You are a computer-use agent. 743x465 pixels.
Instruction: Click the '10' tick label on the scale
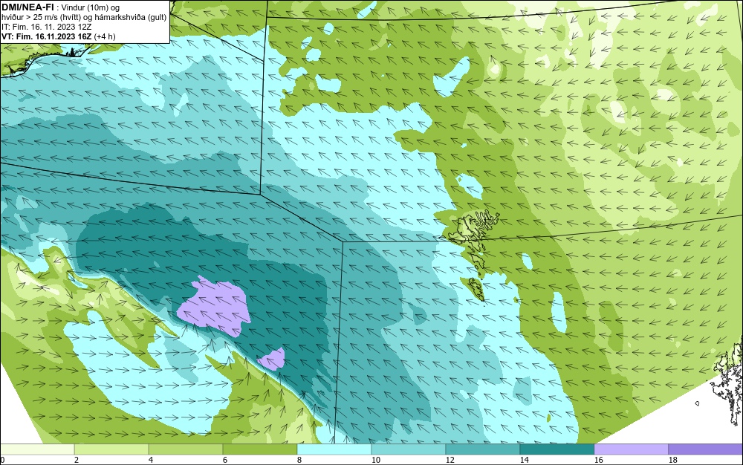[x=375, y=460]
